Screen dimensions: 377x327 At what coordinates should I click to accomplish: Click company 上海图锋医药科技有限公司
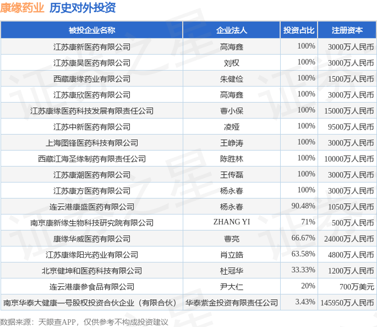(x=92, y=143)
